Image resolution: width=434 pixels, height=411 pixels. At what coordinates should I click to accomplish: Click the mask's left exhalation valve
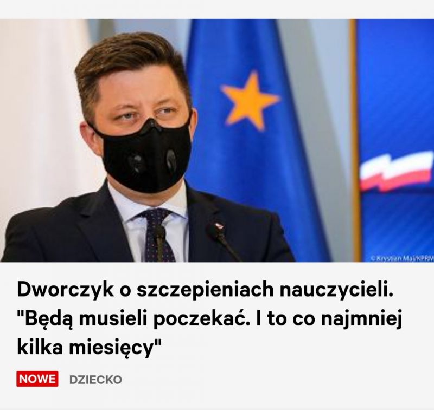click(135, 162)
